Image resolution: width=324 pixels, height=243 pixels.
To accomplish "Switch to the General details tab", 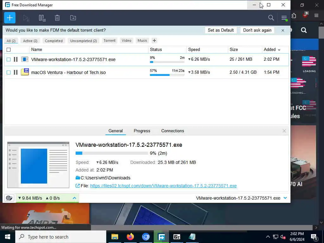I will tap(115, 131).
